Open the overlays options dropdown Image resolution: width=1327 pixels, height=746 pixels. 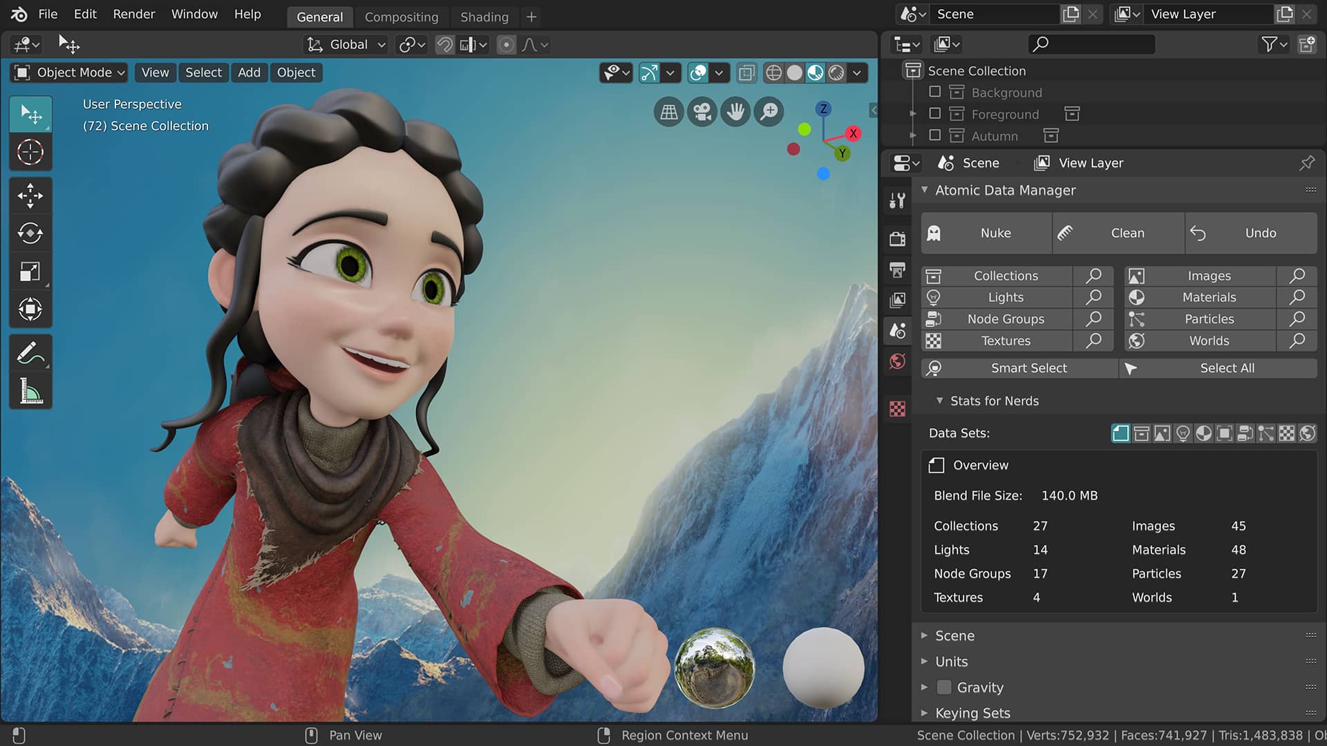pos(719,73)
